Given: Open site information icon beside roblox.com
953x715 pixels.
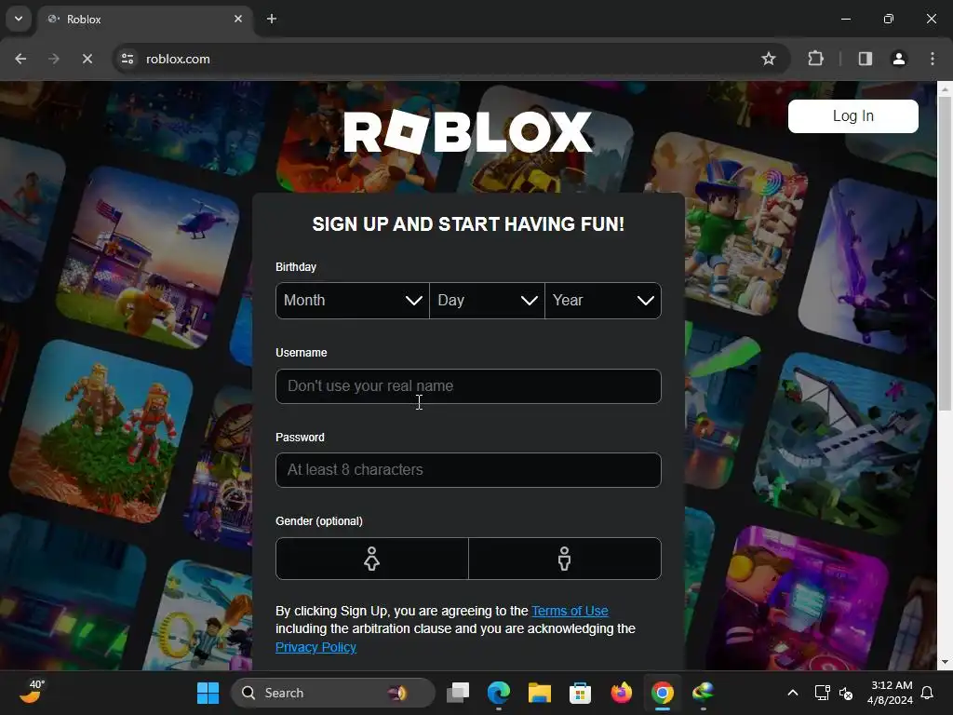Looking at the screenshot, I should click(128, 59).
